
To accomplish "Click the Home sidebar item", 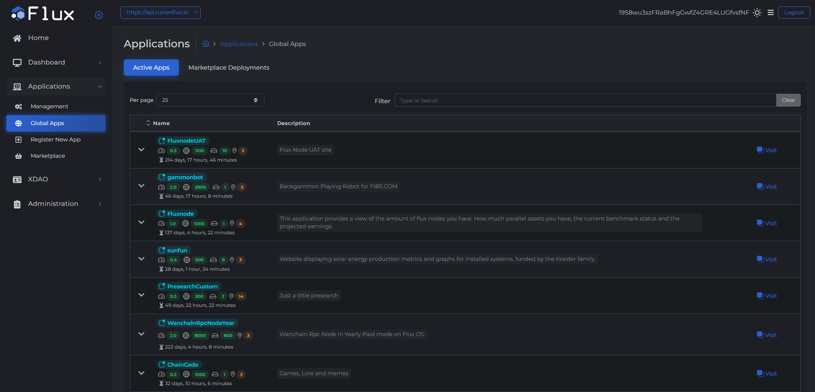I will tap(38, 38).
